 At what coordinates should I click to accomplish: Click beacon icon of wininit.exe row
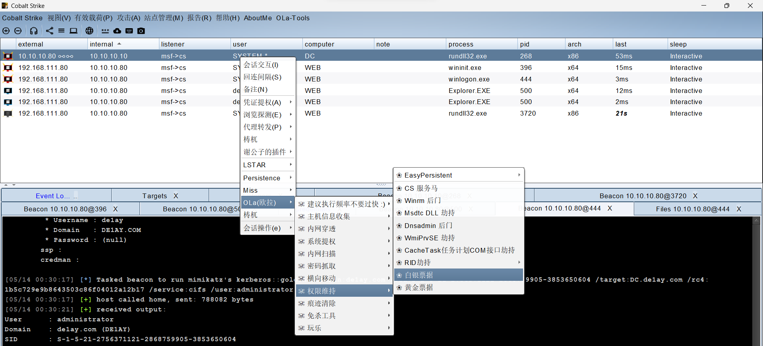click(8, 68)
